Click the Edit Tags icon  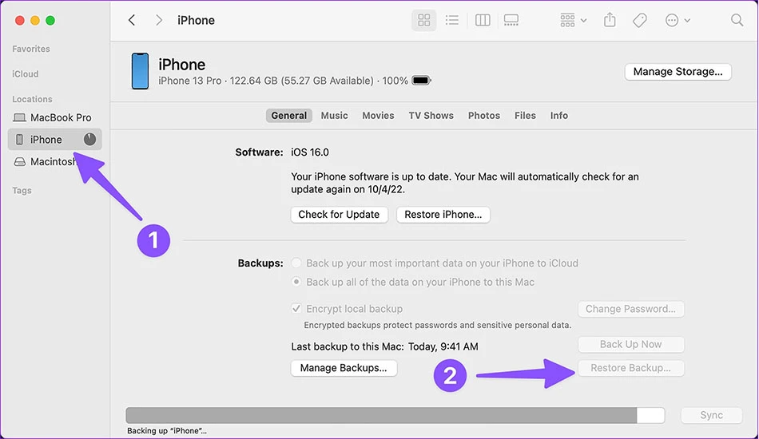(x=639, y=20)
